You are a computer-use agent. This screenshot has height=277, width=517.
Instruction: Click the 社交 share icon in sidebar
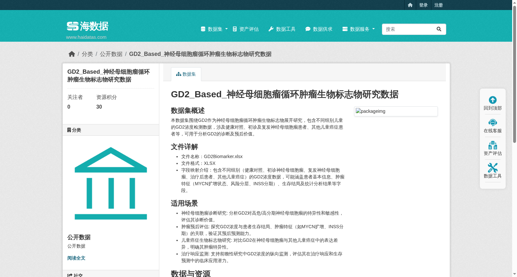point(69,275)
